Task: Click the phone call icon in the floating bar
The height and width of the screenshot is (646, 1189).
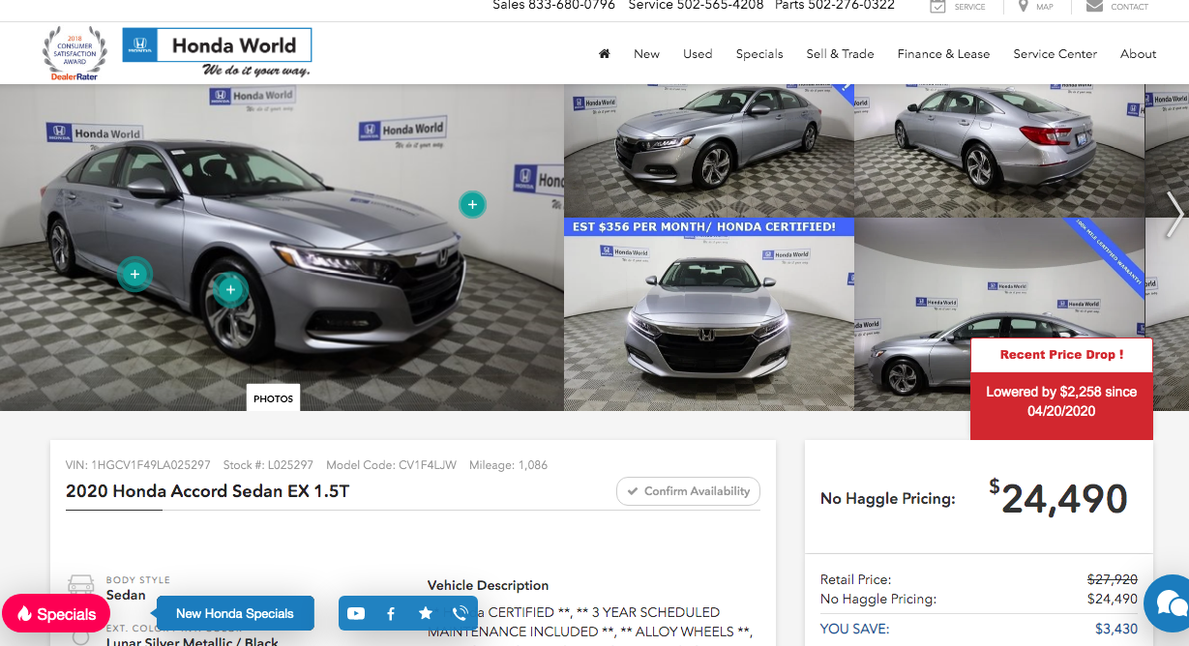Action: 461,613
